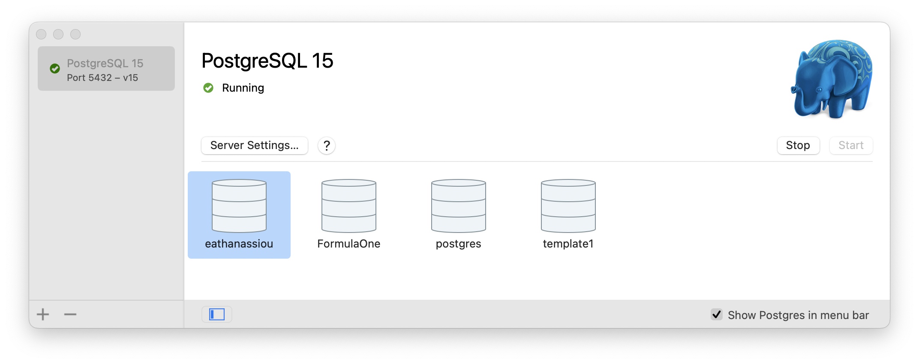
Task: Open the eathanassiou database icon
Action: 239,206
